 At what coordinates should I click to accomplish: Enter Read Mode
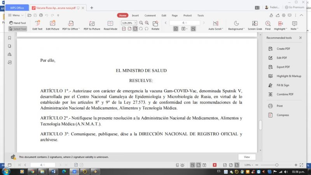pyautogui.click(x=110, y=25)
